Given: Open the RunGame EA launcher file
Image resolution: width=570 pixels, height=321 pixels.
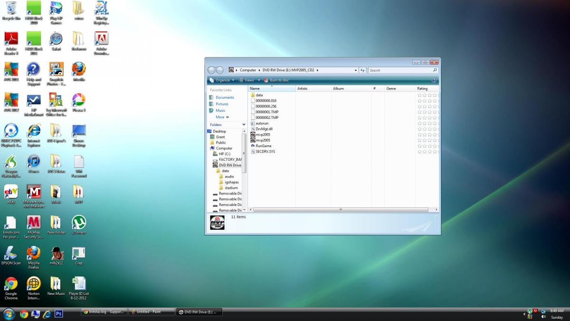Looking at the screenshot, I should click(263, 146).
